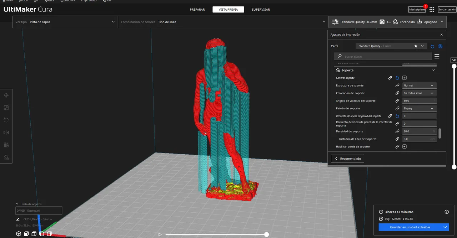Open the settings visibility hamburger menu
The width and height of the screenshot is (457, 238).
pos(437,57)
